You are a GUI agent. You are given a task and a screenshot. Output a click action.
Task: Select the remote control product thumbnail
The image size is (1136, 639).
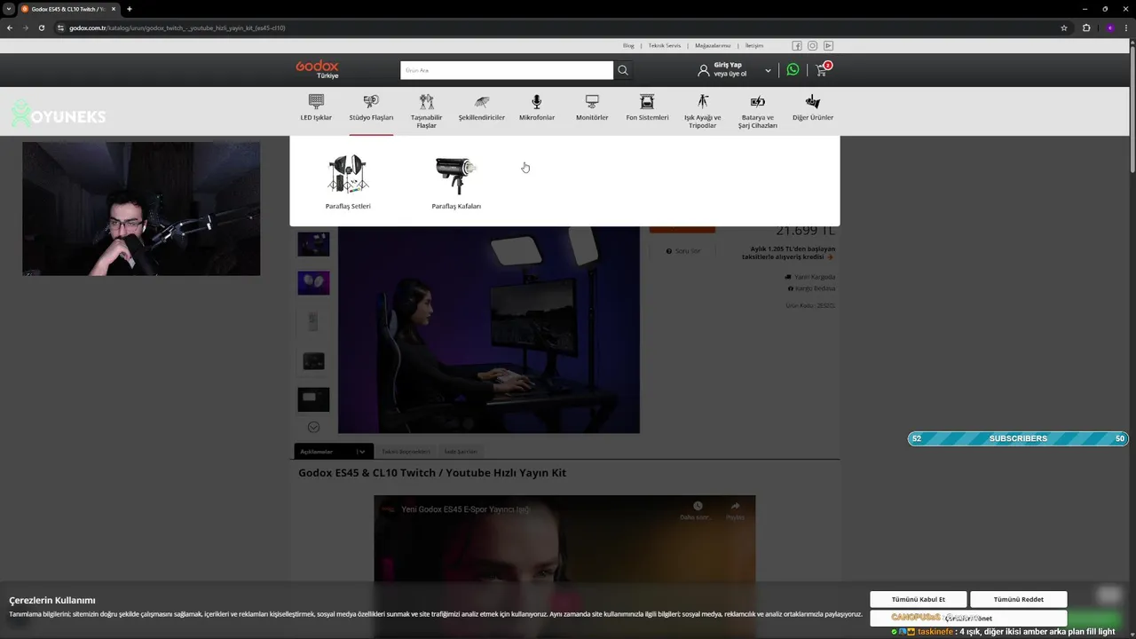point(313,321)
